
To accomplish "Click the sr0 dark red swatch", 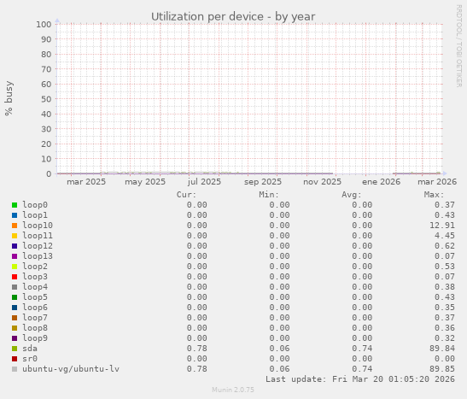I will pos(15,359).
